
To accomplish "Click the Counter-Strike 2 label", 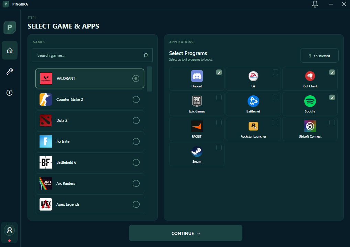I will click(70, 99).
